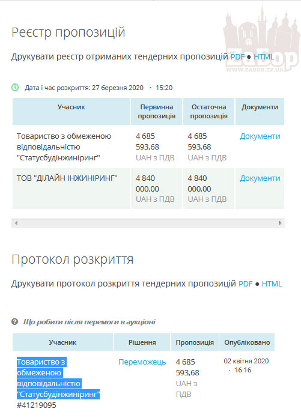
Task: Open HTML link for proposals registry
Action: coord(264,57)
